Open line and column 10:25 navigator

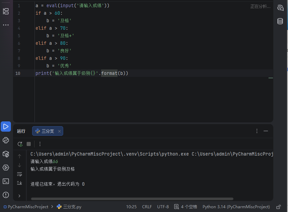click(x=131, y=207)
